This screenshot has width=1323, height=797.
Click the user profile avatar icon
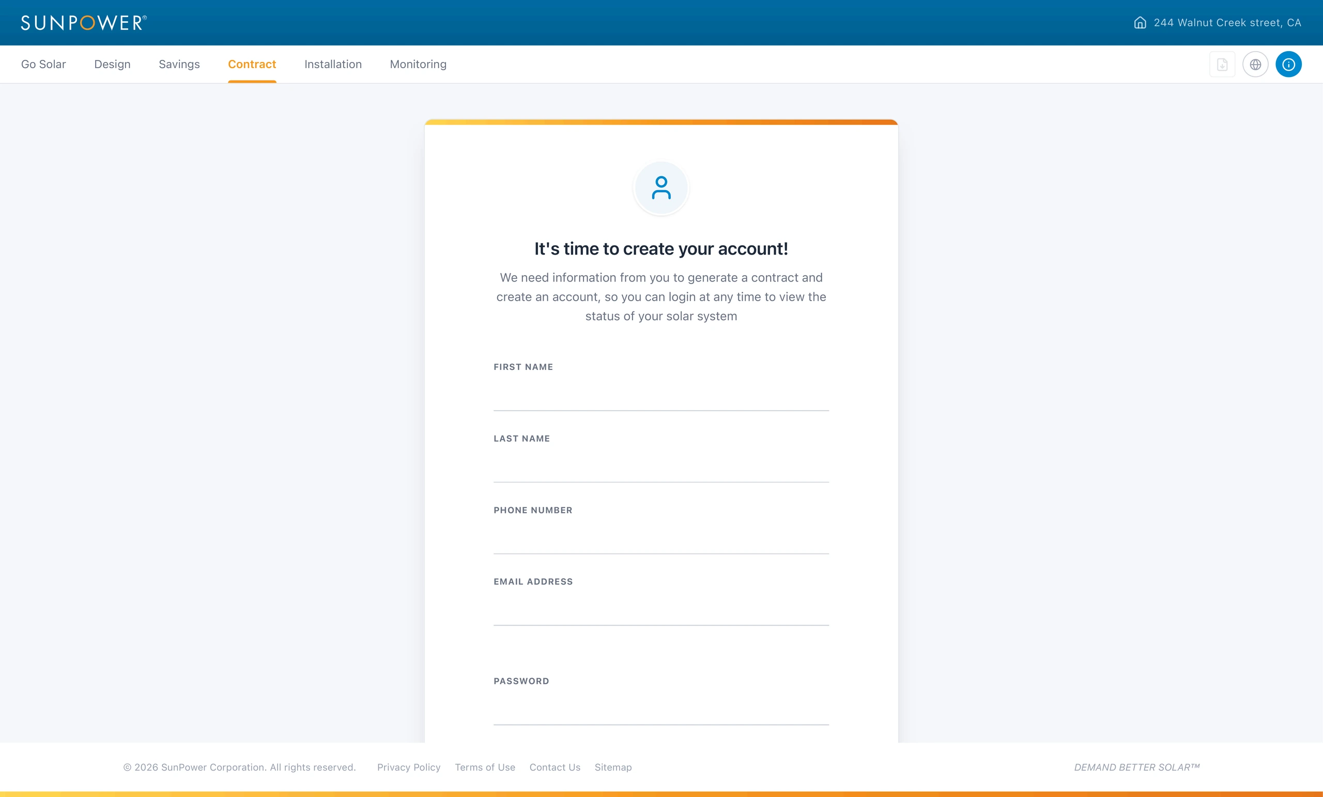(x=661, y=188)
